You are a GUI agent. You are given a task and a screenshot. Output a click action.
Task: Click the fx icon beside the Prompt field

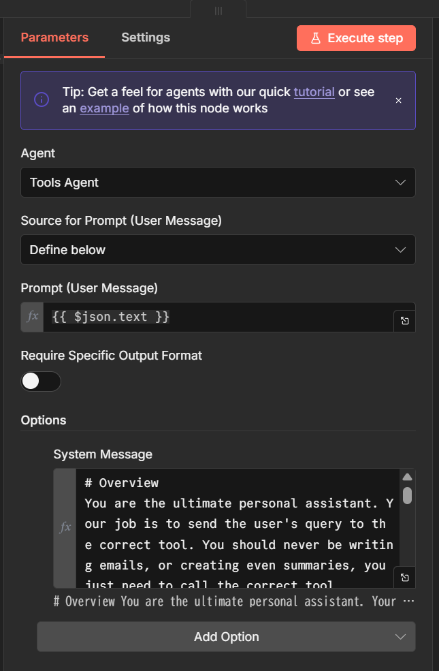32,317
